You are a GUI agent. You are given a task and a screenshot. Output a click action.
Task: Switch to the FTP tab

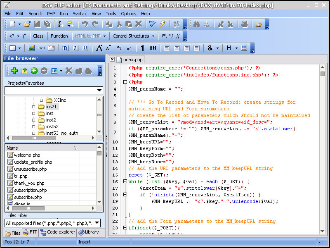tap(30, 233)
